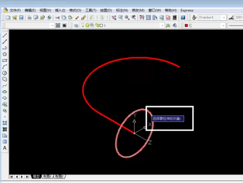Open an existing drawing file
This screenshot has height=183, width=243.
coord(14,18)
